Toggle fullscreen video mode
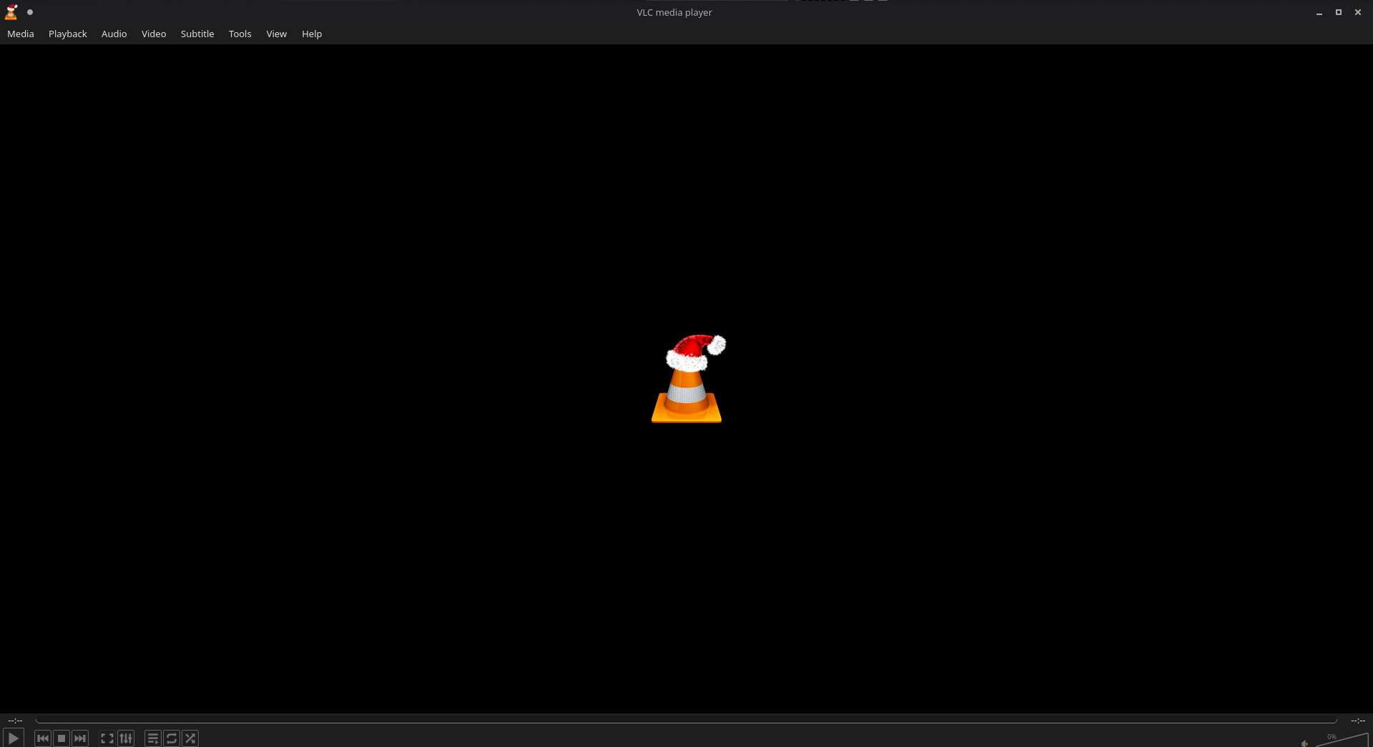This screenshot has height=747, width=1373. [107, 738]
